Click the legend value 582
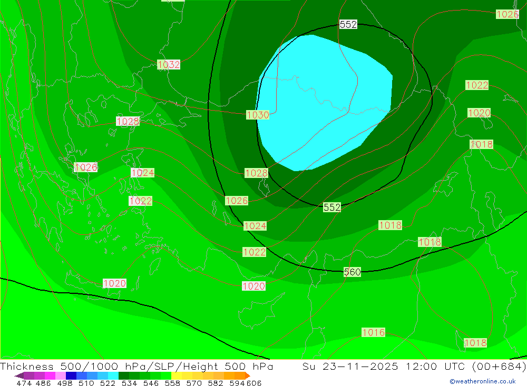527x386 pixels. [215, 383]
